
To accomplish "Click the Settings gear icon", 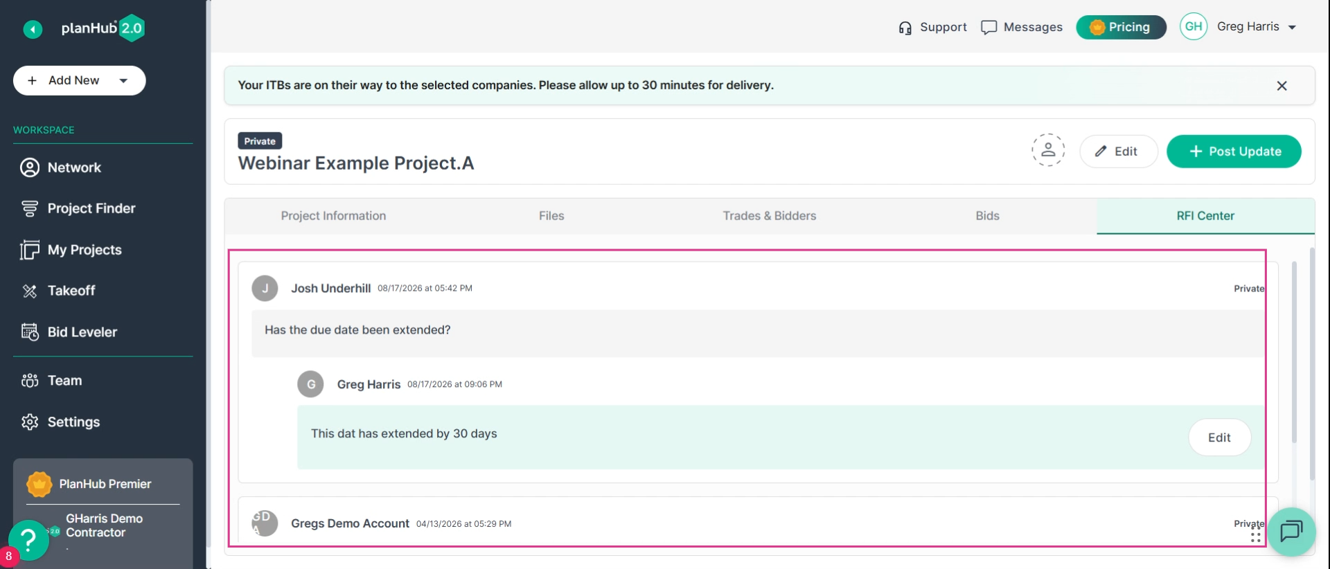I will click(x=30, y=422).
